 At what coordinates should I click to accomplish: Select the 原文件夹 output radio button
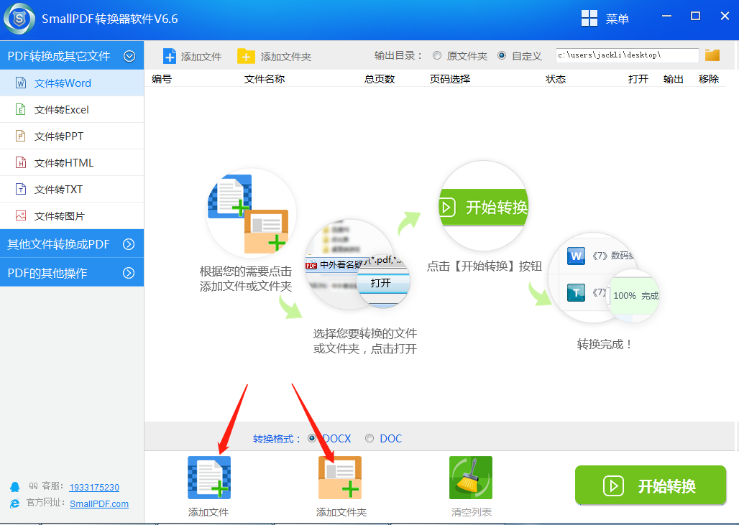437,55
